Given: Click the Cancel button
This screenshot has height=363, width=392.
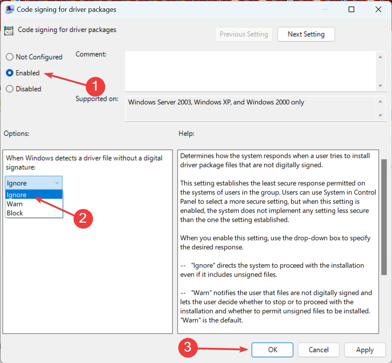Looking at the screenshot, I should click(318, 350).
